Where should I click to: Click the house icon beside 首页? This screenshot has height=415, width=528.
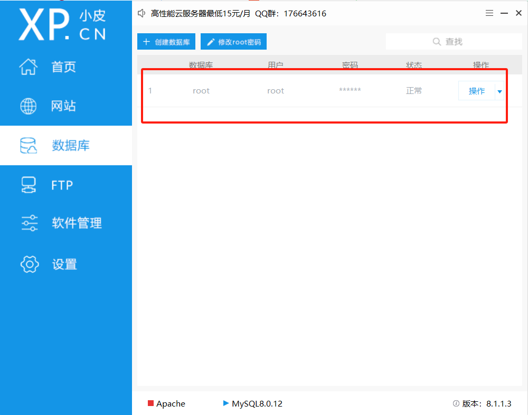(29, 67)
